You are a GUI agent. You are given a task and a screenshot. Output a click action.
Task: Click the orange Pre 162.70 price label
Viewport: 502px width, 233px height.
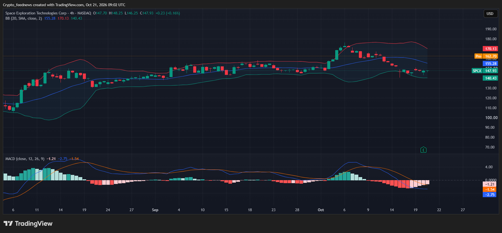click(x=486, y=56)
